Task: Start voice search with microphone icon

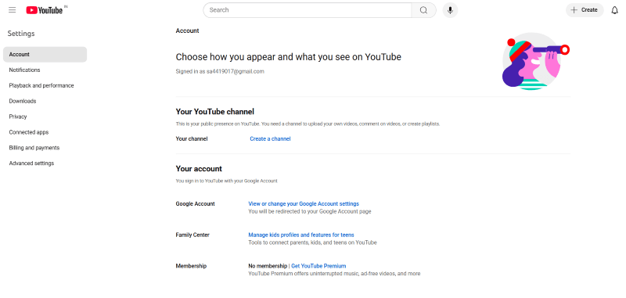Action: click(x=450, y=10)
